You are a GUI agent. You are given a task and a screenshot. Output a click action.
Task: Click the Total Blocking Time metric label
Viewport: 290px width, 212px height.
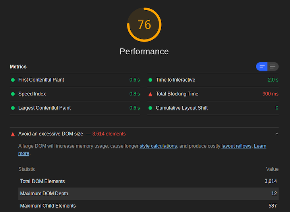tap(177, 94)
